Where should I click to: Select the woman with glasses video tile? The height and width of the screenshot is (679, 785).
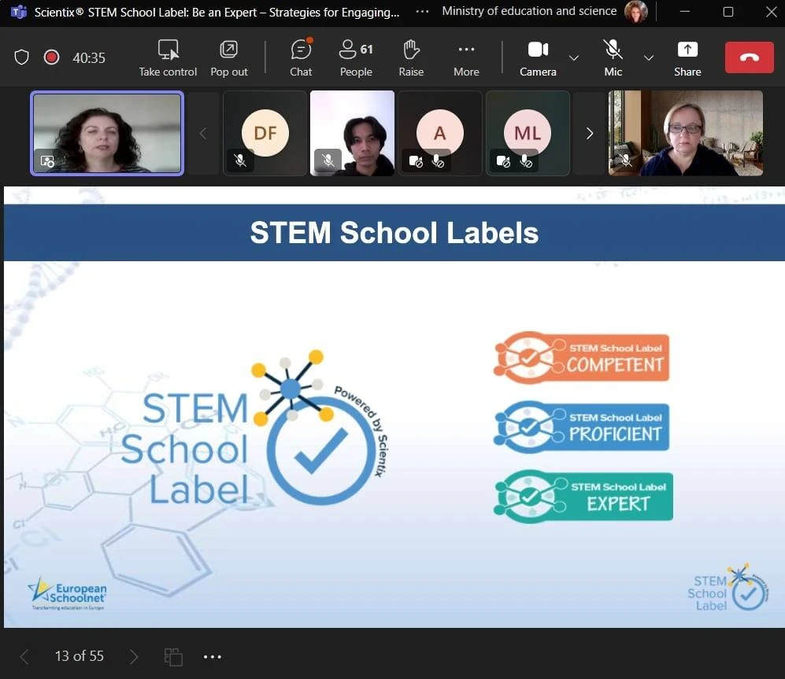click(685, 133)
